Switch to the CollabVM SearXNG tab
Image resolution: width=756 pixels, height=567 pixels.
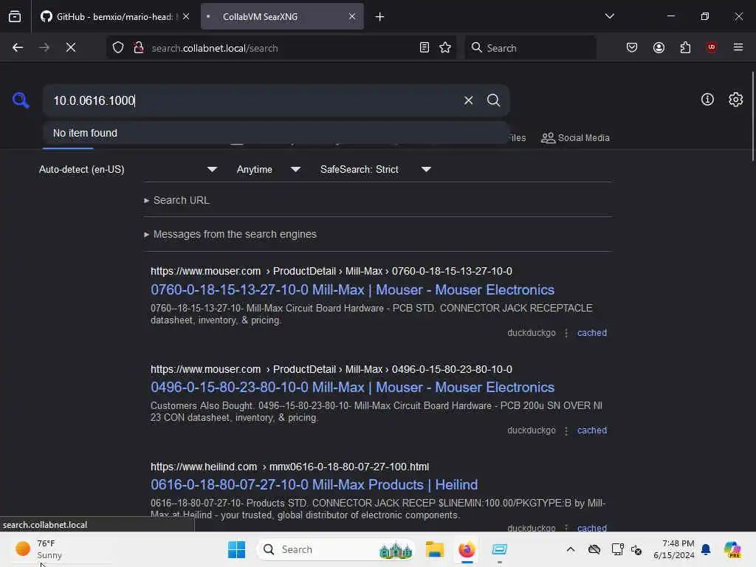click(x=282, y=16)
